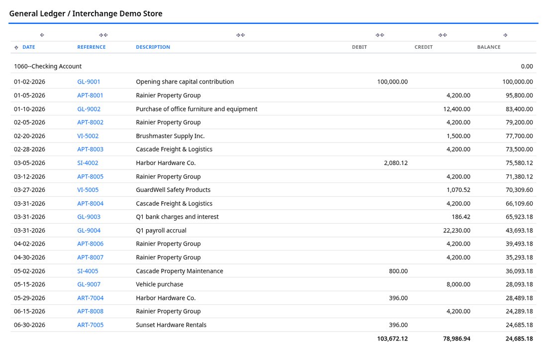The image size is (547, 342).
Task: Click the total credit 78,986.94
Action: (x=456, y=339)
